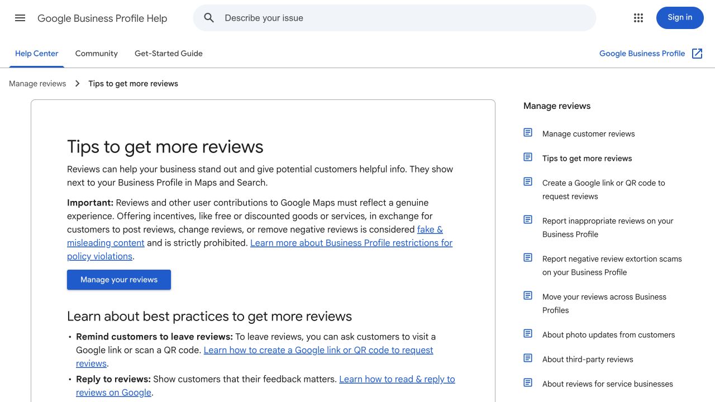Open Report negative review extortion scams article
Image resolution: width=715 pixels, height=402 pixels.
coord(612,266)
